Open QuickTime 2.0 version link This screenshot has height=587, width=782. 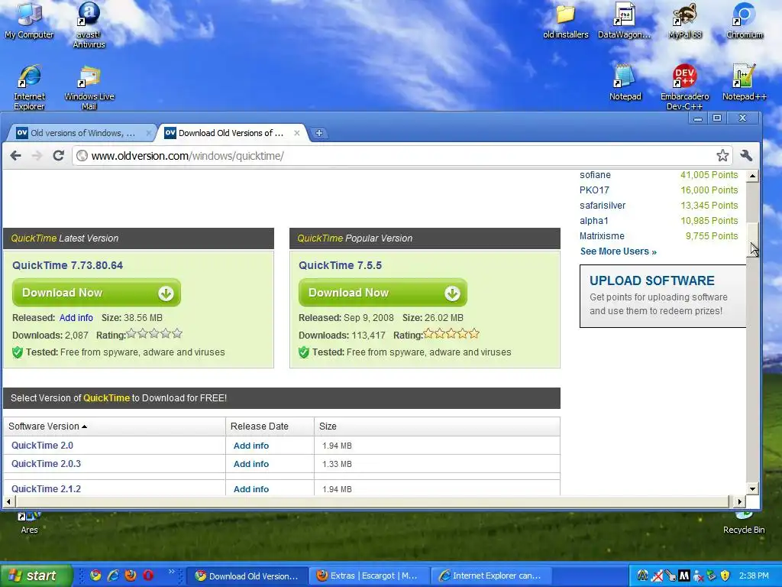tap(42, 446)
